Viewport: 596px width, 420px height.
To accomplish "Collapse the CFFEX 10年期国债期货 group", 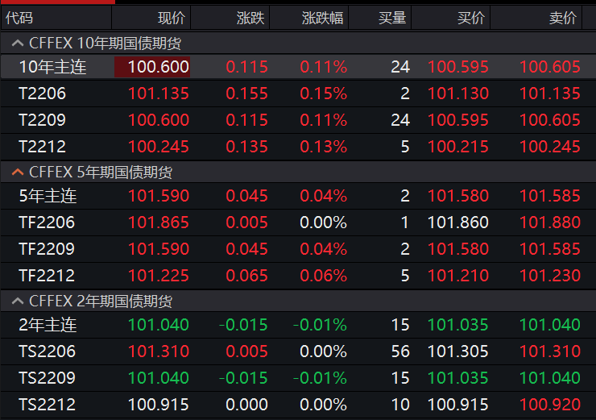I will [x=16, y=44].
